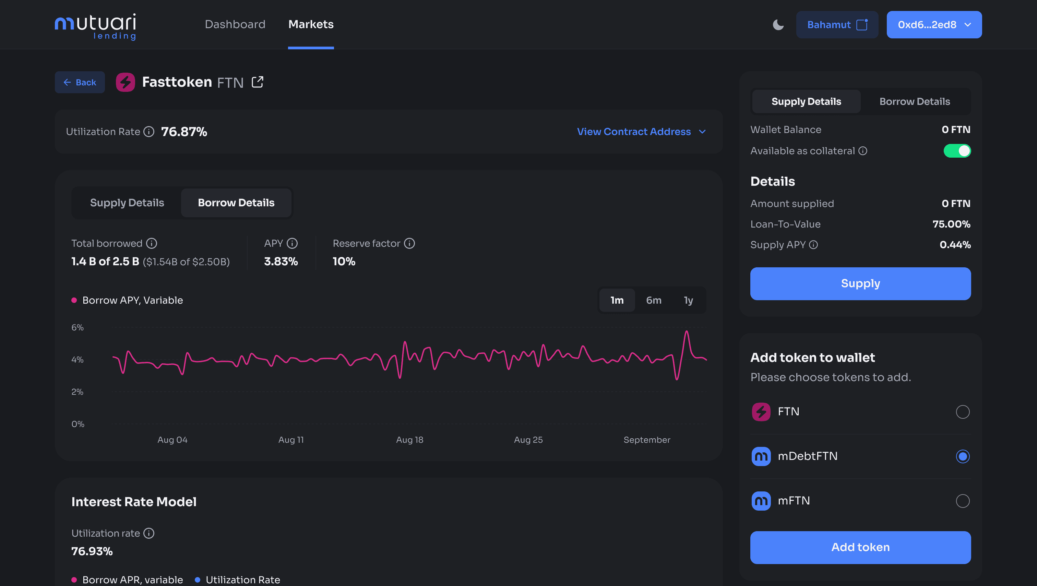Click Utilization Rate info icon
This screenshot has height=586, width=1037.
point(149,132)
